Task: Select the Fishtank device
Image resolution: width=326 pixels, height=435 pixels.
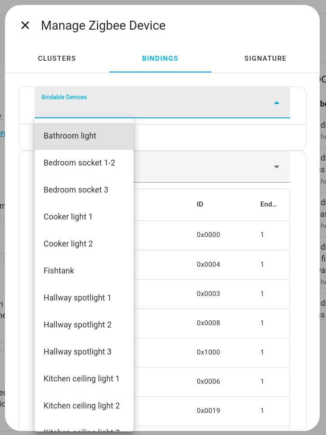Action: (59, 271)
